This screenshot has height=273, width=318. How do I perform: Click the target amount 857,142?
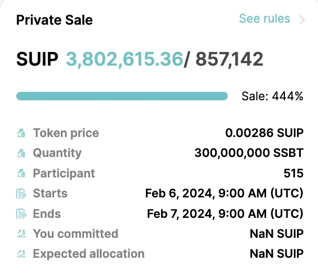click(x=229, y=59)
